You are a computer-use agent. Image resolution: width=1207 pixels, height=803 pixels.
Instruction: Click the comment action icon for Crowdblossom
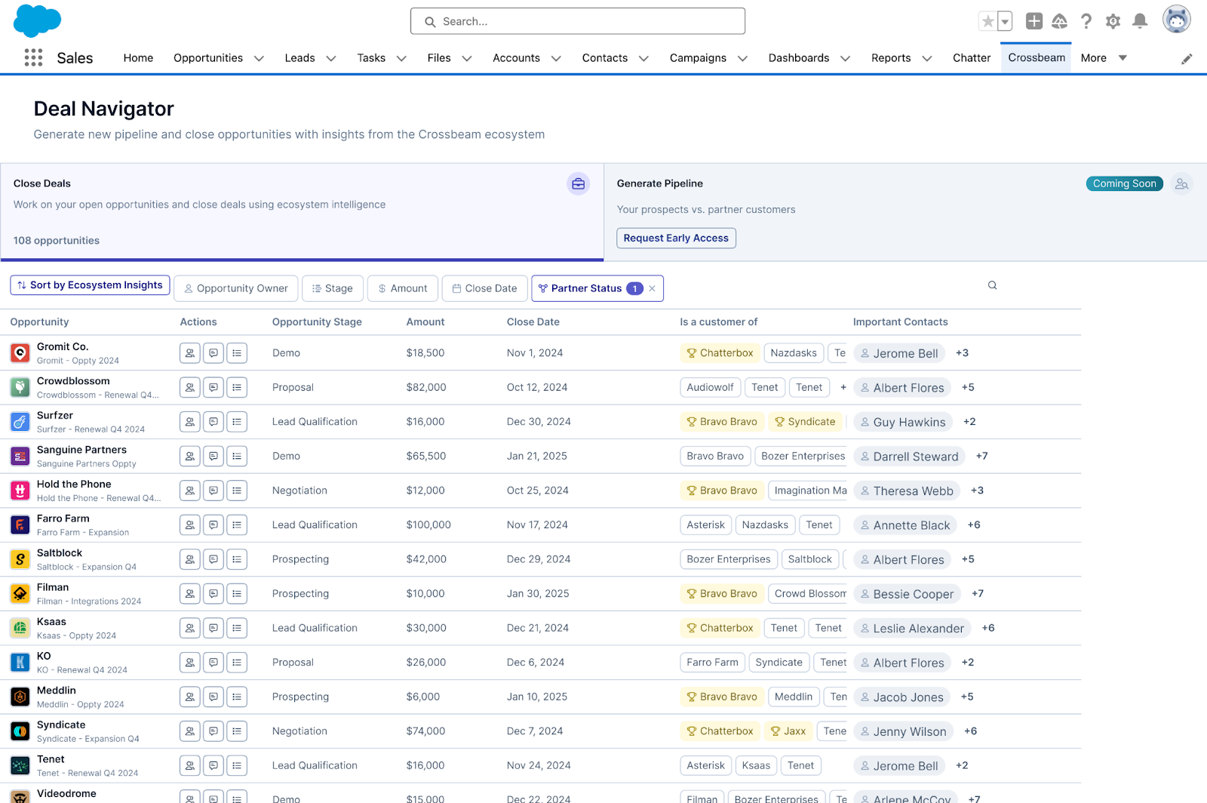(213, 387)
